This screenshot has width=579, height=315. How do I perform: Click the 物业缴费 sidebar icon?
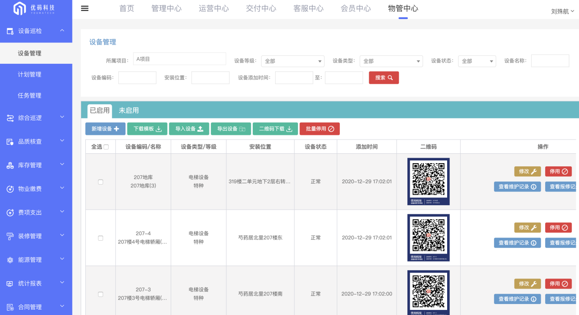[x=10, y=189]
